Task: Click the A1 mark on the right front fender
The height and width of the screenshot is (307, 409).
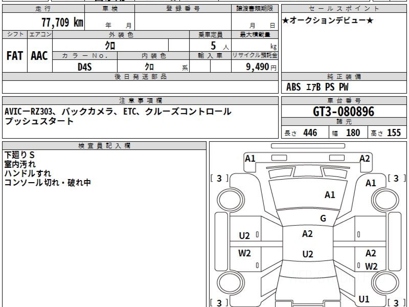Action: click(x=370, y=183)
